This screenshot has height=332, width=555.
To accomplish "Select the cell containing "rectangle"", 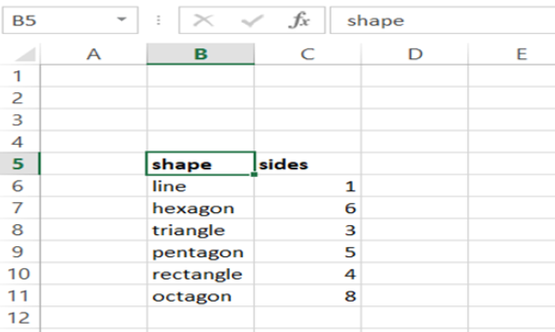I will tap(200, 273).
